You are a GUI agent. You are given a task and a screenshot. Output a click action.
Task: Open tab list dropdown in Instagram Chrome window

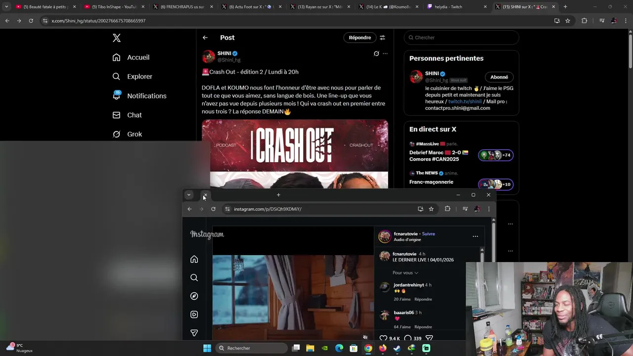188,195
